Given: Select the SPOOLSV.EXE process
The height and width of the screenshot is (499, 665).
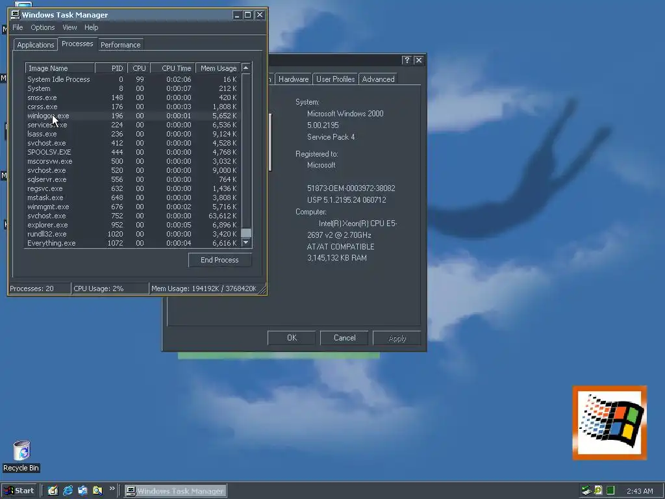Looking at the screenshot, I should [132, 152].
